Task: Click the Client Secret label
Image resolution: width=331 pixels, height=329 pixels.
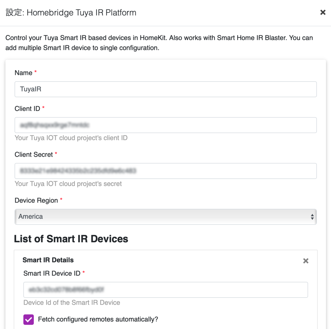Action: coord(34,155)
